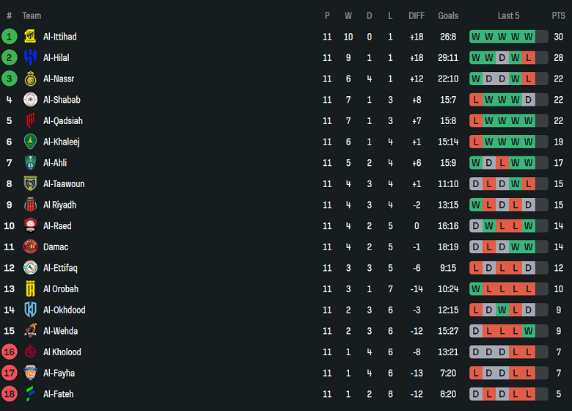The image size is (572, 411).
Task: Click the Al-Taawoun club crest icon
Action: [30, 183]
